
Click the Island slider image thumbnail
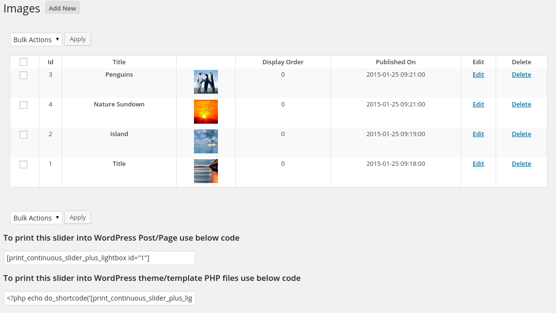click(205, 141)
